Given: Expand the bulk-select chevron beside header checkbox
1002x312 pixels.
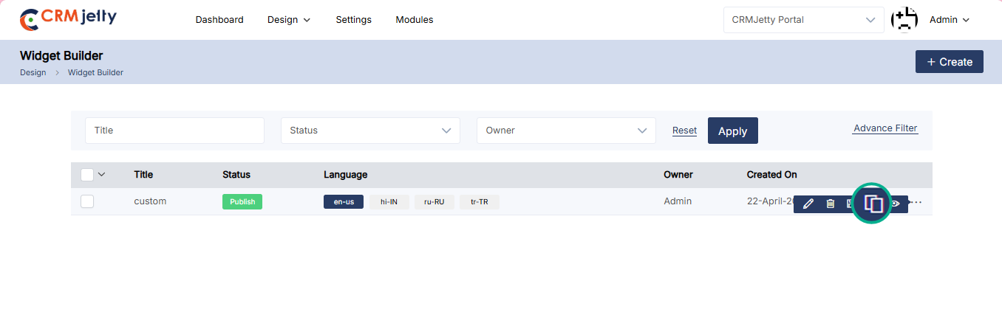Looking at the screenshot, I should [102, 175].
